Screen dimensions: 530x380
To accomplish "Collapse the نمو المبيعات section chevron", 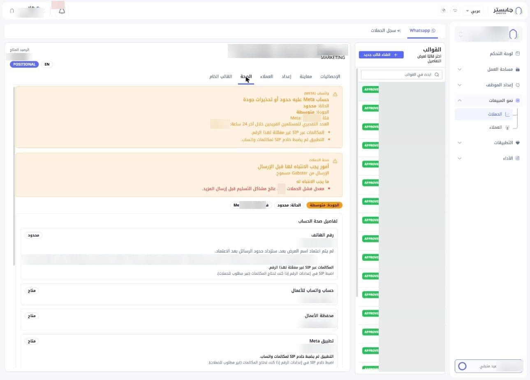I will 460,100.
